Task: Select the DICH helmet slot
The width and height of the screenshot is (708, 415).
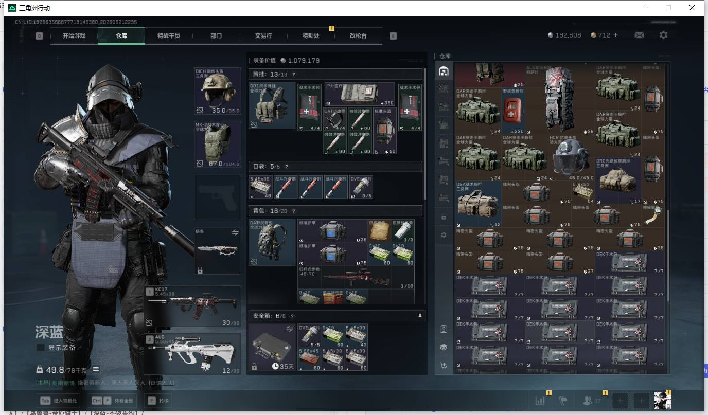Action: tap(217, 91)
